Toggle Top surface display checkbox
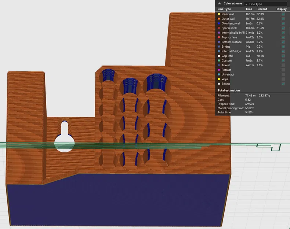The width and height of the screenshot is (290, 229). pos(283,37)
